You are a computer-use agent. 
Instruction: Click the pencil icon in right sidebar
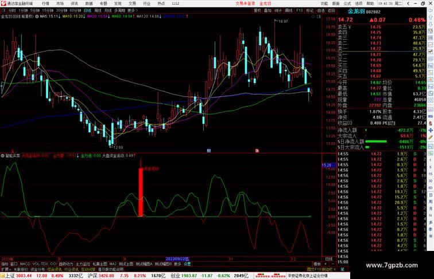[x=431, y=137]
